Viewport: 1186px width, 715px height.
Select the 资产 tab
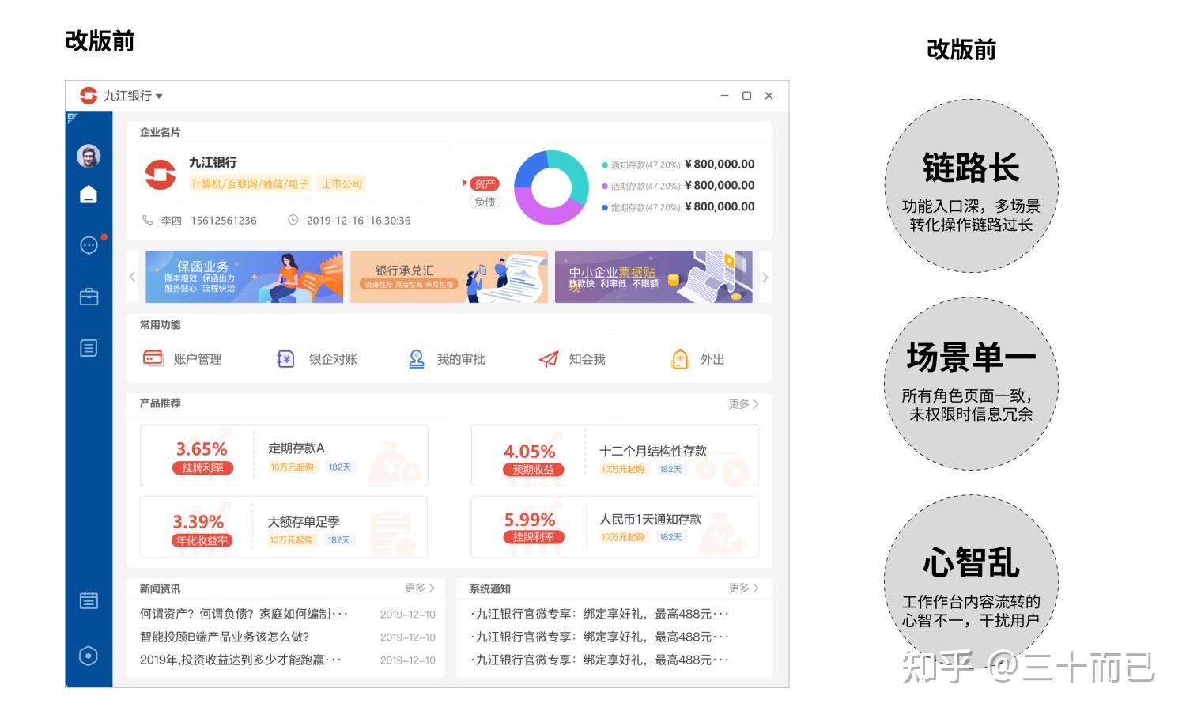(485, 183)
